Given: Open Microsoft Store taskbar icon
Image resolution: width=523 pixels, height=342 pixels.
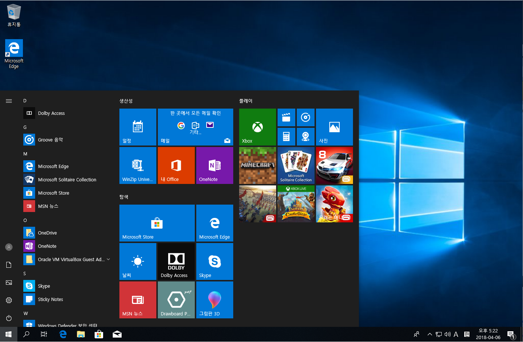Looking at the screenshot, I should tap(99, 334).
